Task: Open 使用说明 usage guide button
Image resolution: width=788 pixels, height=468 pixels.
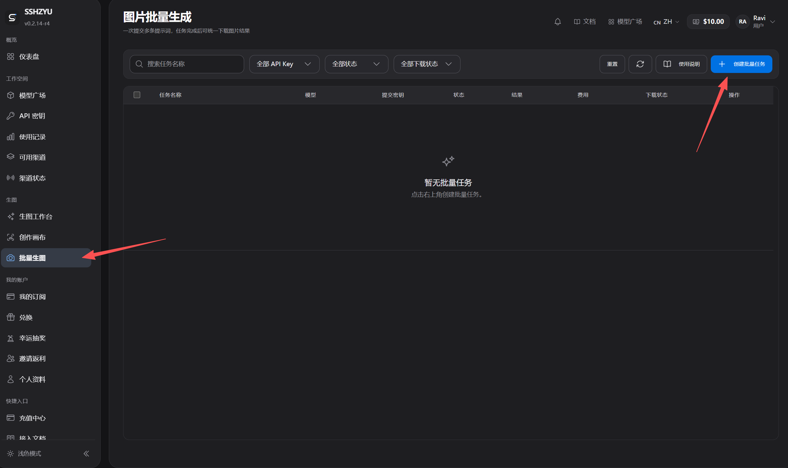Action: tap(681, 64)
